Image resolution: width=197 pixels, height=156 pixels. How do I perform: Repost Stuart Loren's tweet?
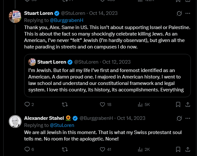[65, 104]
